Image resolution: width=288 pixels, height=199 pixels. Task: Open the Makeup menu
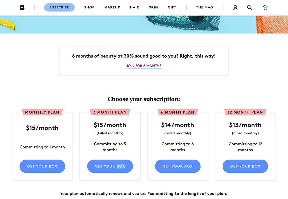(x=112, y=7)
